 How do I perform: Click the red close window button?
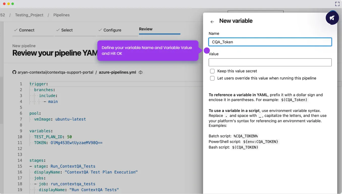4,4
